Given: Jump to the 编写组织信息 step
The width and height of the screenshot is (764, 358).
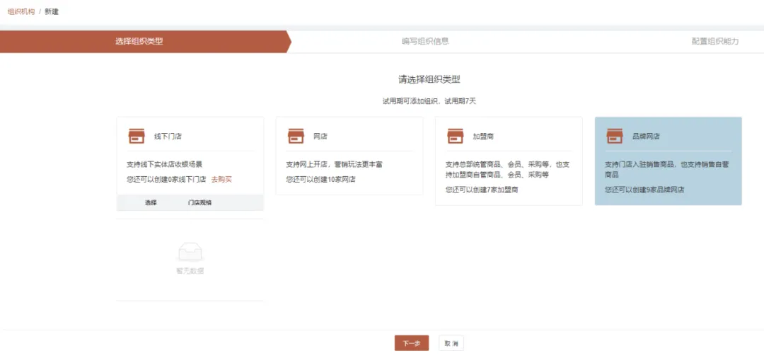Looking at the screenshot, I should coord(425,42).
